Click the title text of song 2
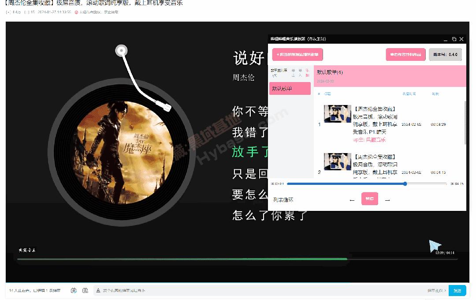 (x=375, y=165)
